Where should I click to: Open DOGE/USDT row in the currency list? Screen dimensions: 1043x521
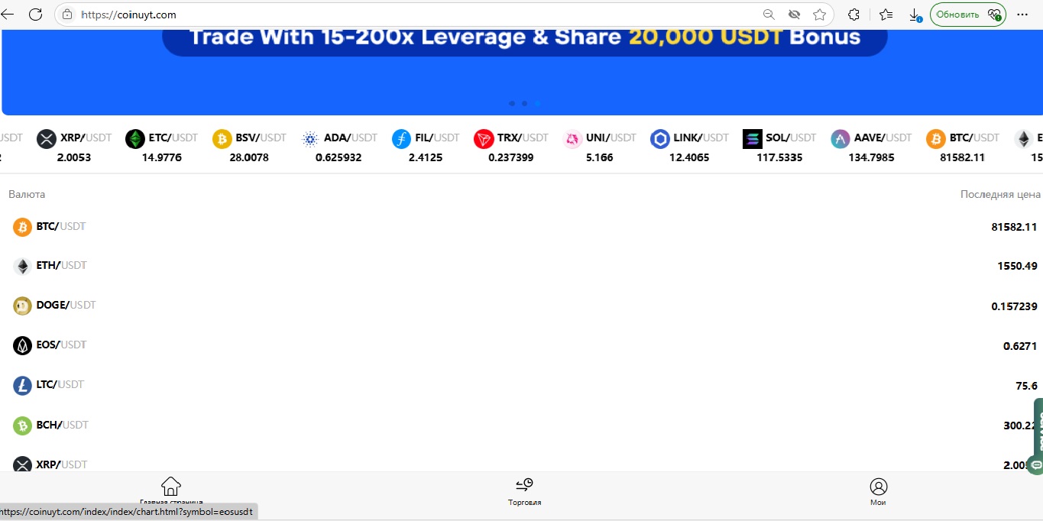[x=521, y=306]
